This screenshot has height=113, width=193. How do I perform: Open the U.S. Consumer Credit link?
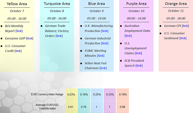coord(18,51)
